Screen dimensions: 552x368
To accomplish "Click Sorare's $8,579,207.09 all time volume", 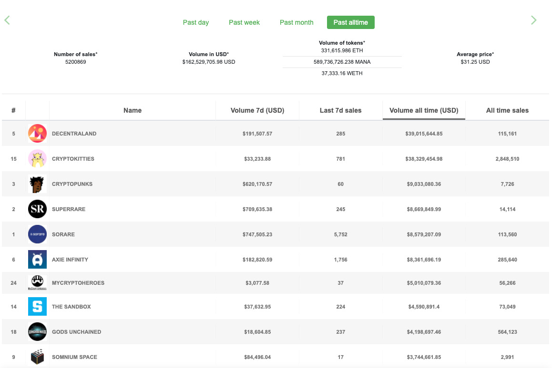I will (424, 234).
